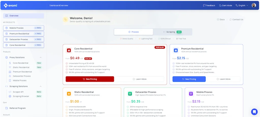Toggle Dark Mode in the header

[225, 5]
